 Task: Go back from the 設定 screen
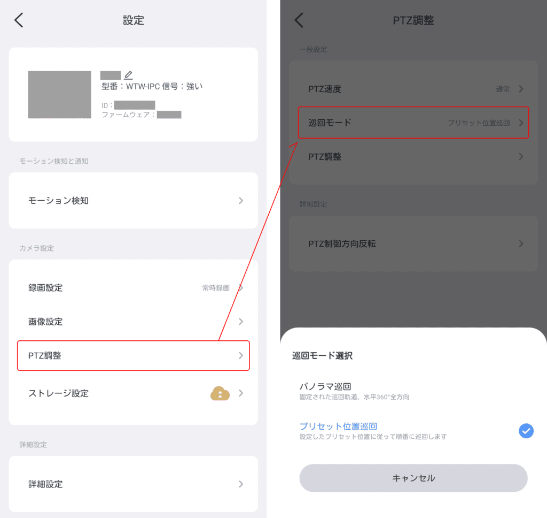[19, 20]
